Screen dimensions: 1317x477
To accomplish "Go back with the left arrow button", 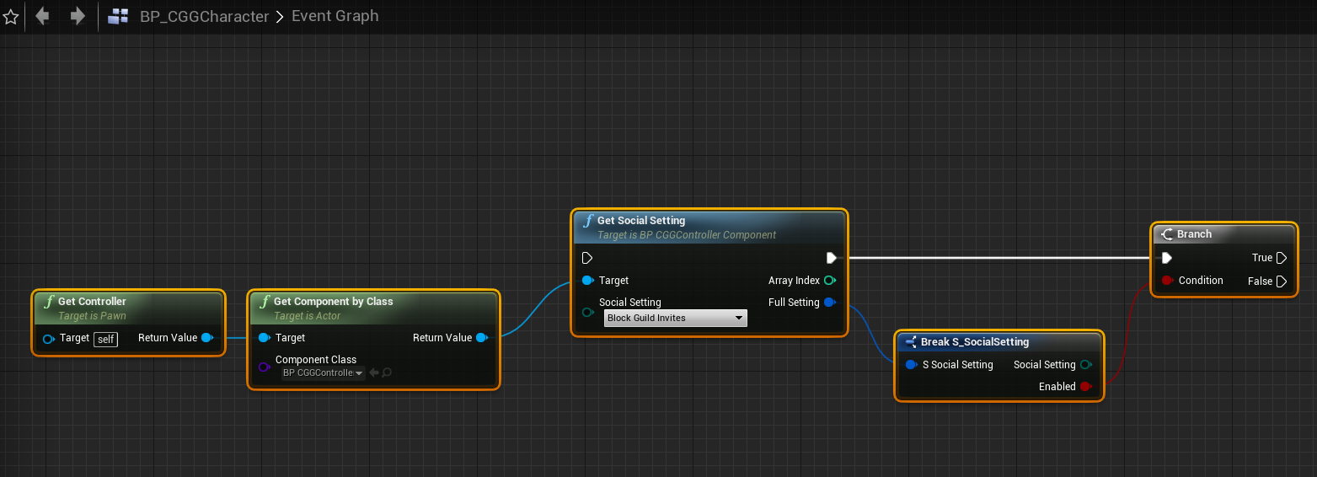I will pyautogui.click(x=42, y=16).
